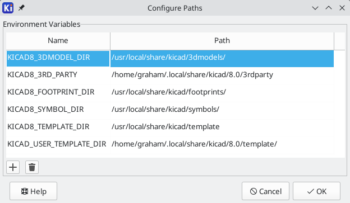Select the KICAD8_TEMPLATE_DIR name cell
Image resolution: width=350 pixels, height=203 pixels.
tap(58, 128)
